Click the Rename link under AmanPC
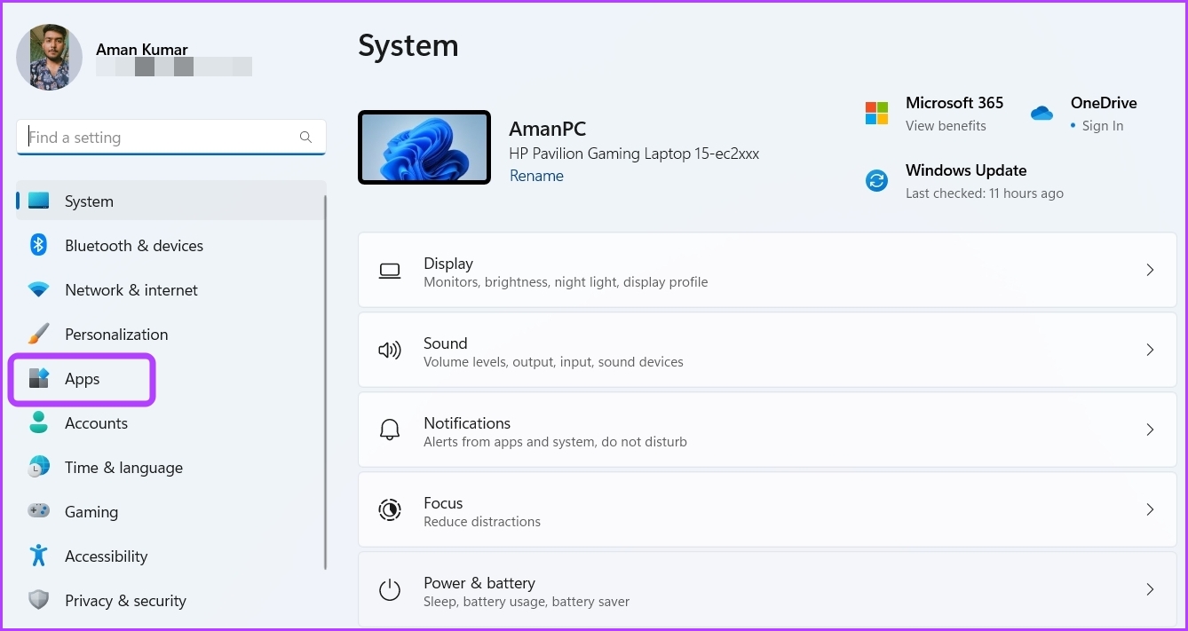The image size is (1188, 631). pyautogui.click(x=536, y=176)
